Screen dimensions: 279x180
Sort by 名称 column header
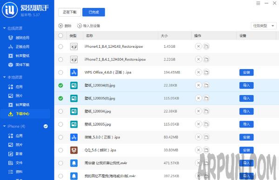pyautogui.click(x=89, y=36)
